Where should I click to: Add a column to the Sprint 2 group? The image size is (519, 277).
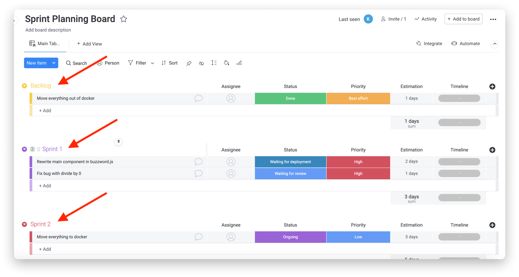492,225
